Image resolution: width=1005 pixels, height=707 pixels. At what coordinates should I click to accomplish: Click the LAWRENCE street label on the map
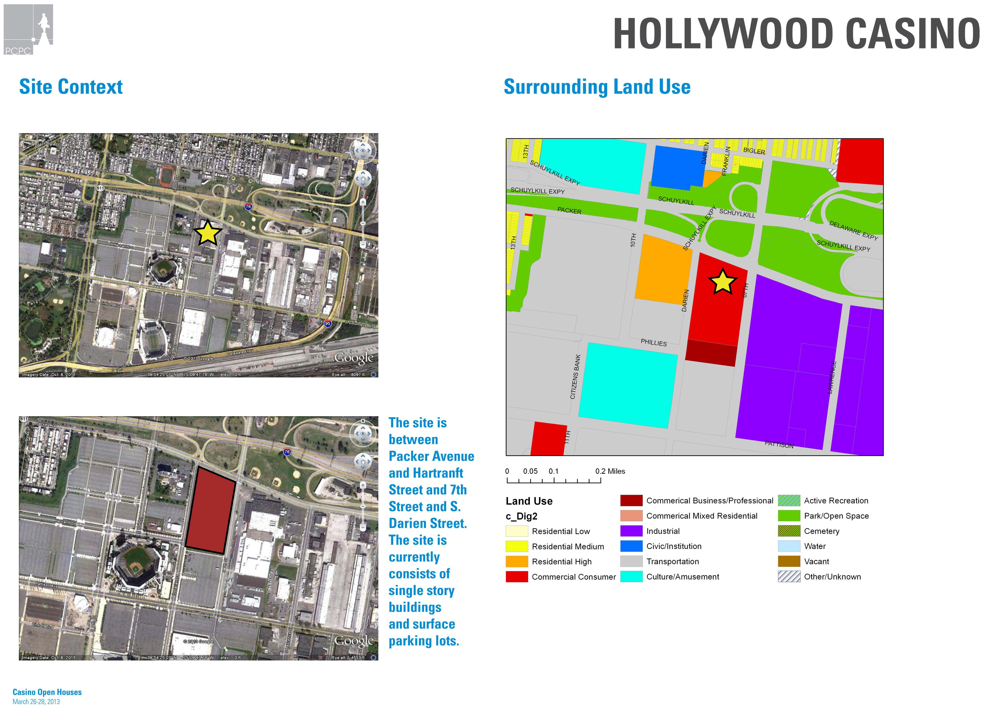[x=833, y=377]
